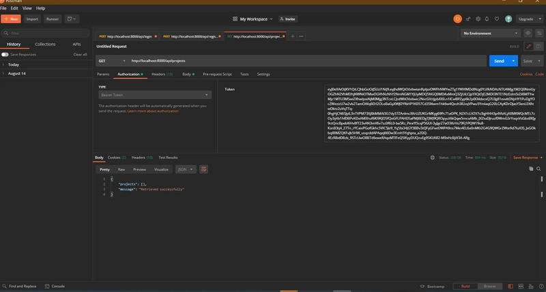This screenshot has height=292, width=546.
Task: Open manage environments settings icon
Action: tap(539, 33)
